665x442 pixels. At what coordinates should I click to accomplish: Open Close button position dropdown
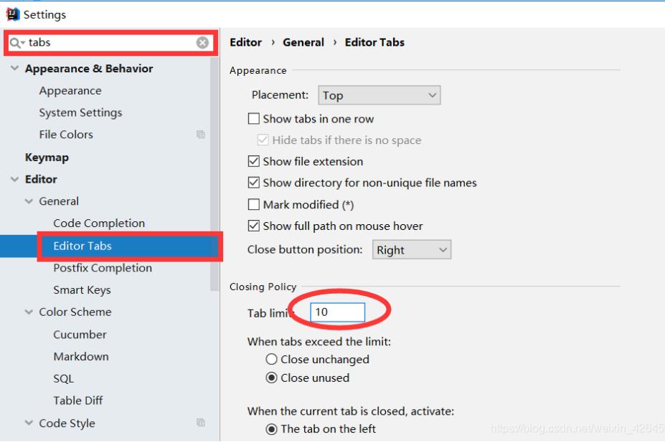coord(412,250)
